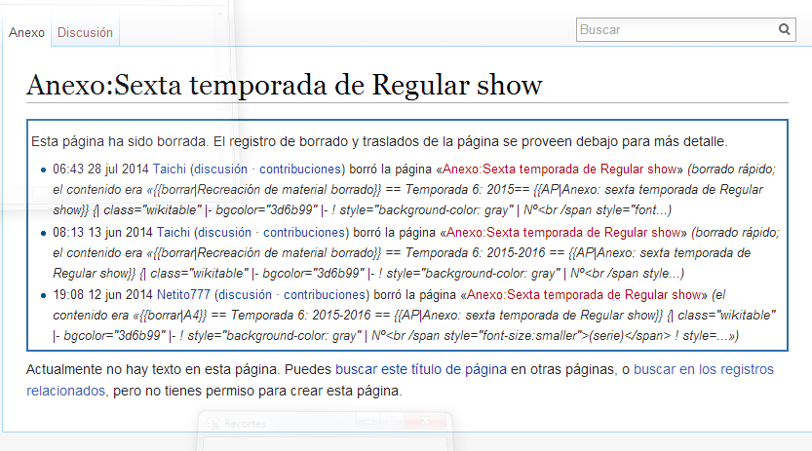Viewport: 812px width, 451px height.
Task: Close the faded Recortes window
Action: click(425, 421)
